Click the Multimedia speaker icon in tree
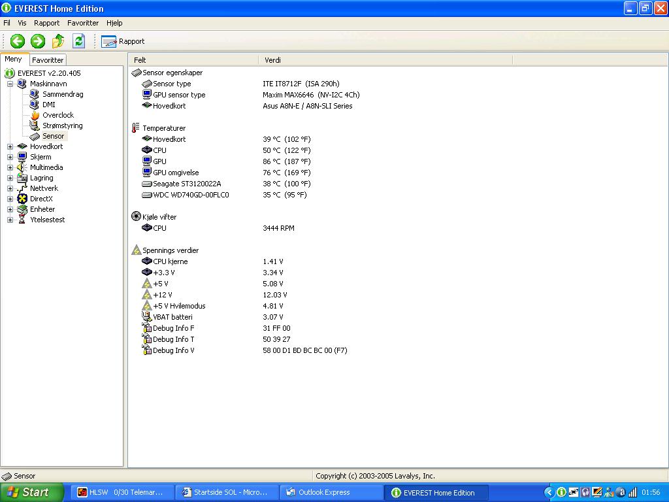This screenshot has height=502, width=669. [22, 167]
